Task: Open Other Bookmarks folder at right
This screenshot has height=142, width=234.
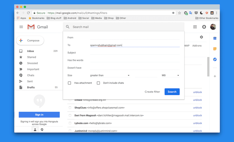Action: (x=207, y=18)
